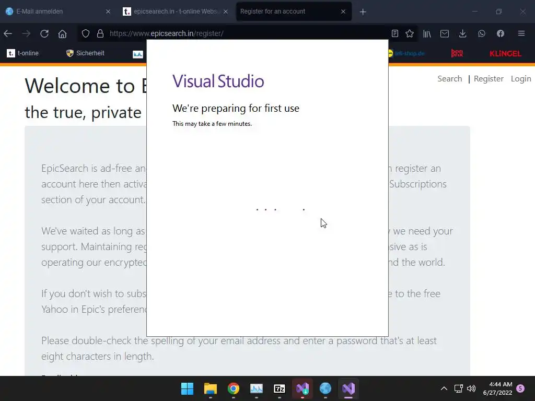
Task: Click 'This may take a few minutes.' text
Action: pyautogui.click(x=212, y=124)
